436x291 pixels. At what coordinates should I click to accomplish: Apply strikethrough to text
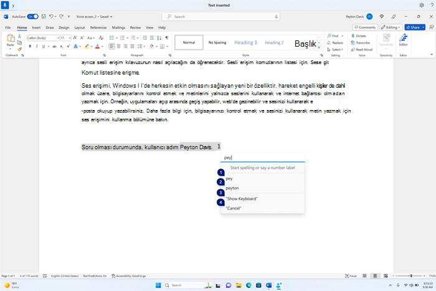(54, 47)
